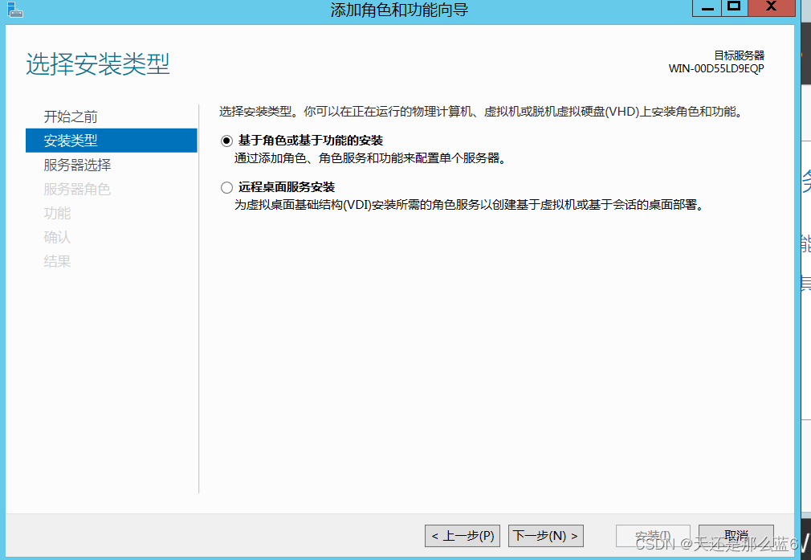811x560 pixels.
Task: Click the 选择安装类型 page heading
Action: coord(98,64)
